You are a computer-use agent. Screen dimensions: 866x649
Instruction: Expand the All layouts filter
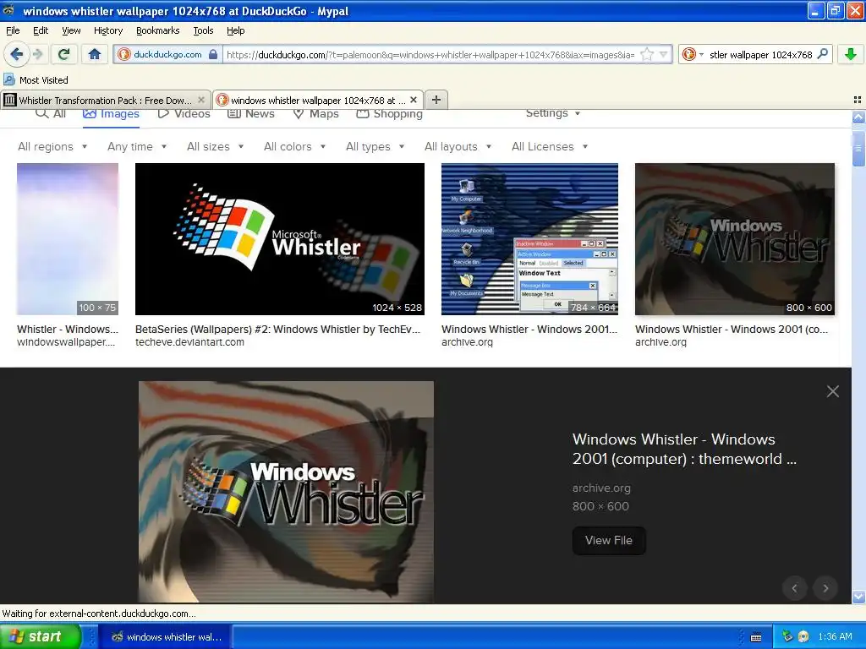(458, 146)
